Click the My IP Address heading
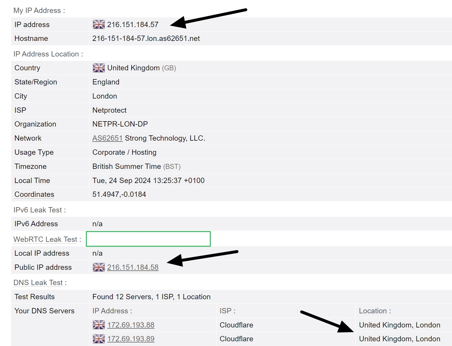 click(39, 10)
